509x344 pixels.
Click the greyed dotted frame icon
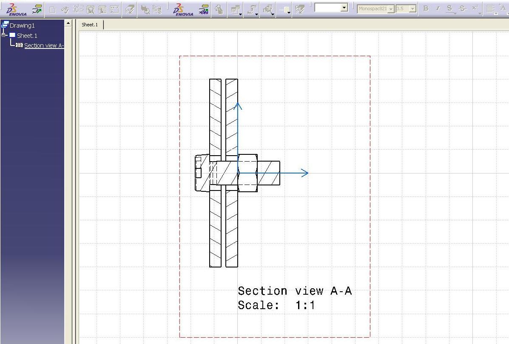(x=114, y=10)
